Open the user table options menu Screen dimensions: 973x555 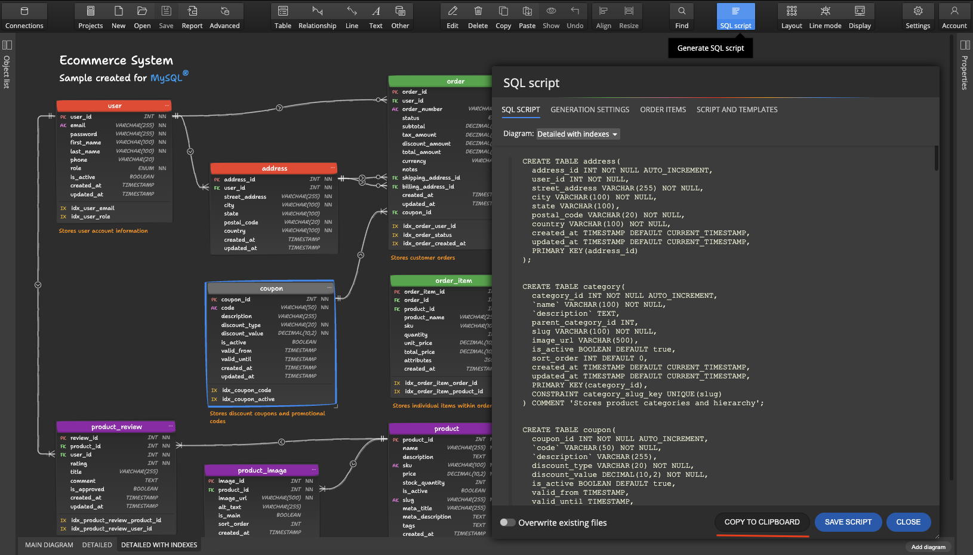click(x=167, y=106)
